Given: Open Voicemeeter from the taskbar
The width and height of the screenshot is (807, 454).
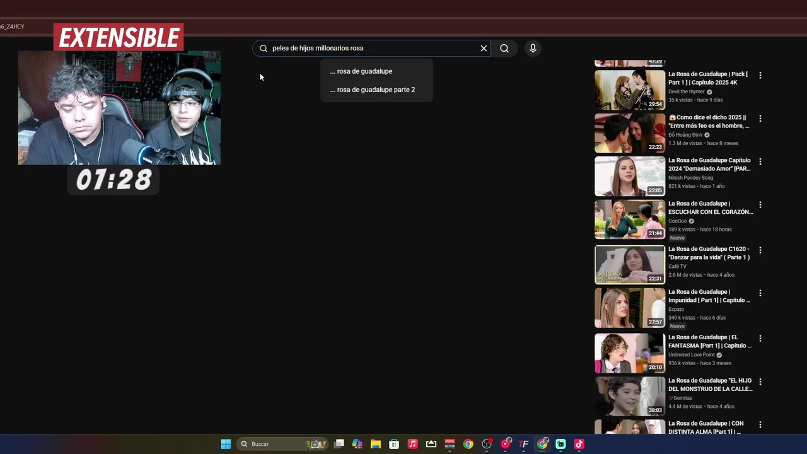Looking at the screenshot, I should point(450,444).
